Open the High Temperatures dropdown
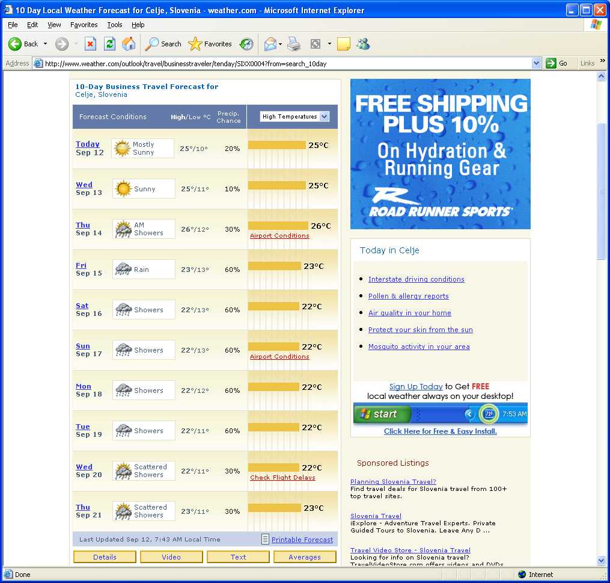Screen dimensions: 610x583 pos(294,117)
